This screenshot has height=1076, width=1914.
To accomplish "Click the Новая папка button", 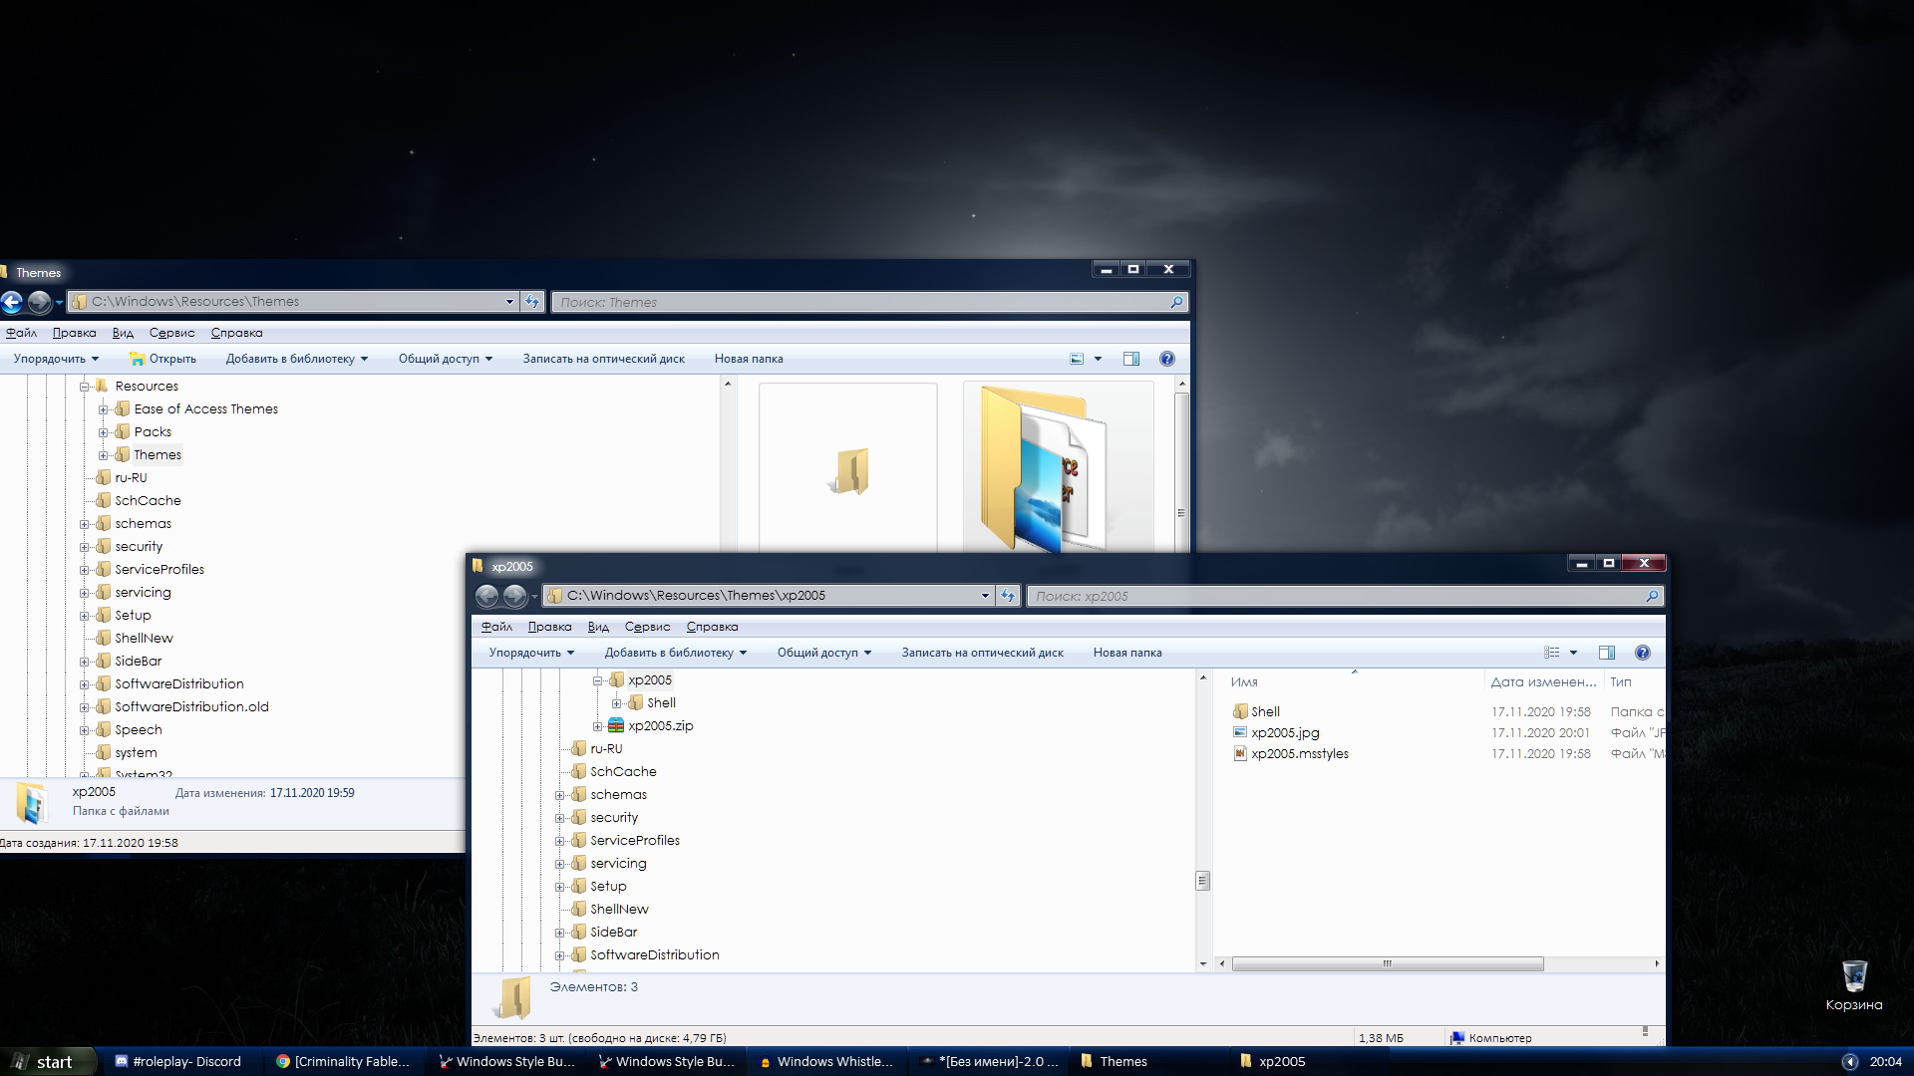I will pyautogui.click(x=1126, y=653).
